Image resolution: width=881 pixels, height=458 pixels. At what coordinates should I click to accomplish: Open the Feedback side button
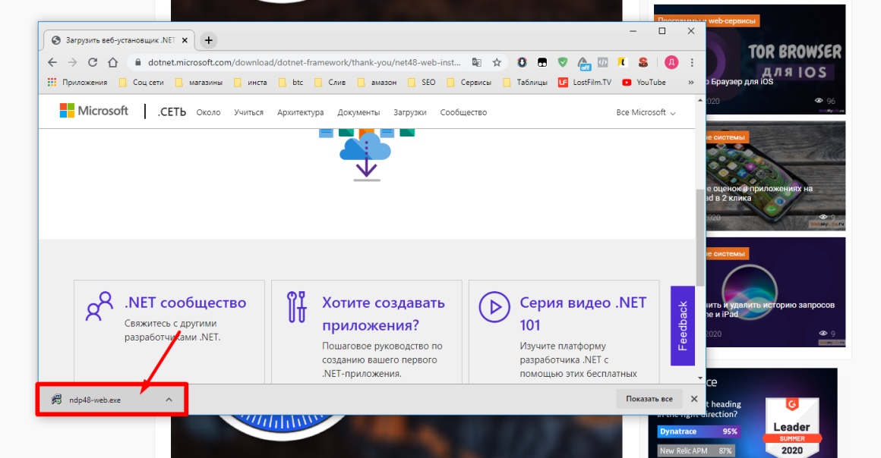tap(683, 325)
